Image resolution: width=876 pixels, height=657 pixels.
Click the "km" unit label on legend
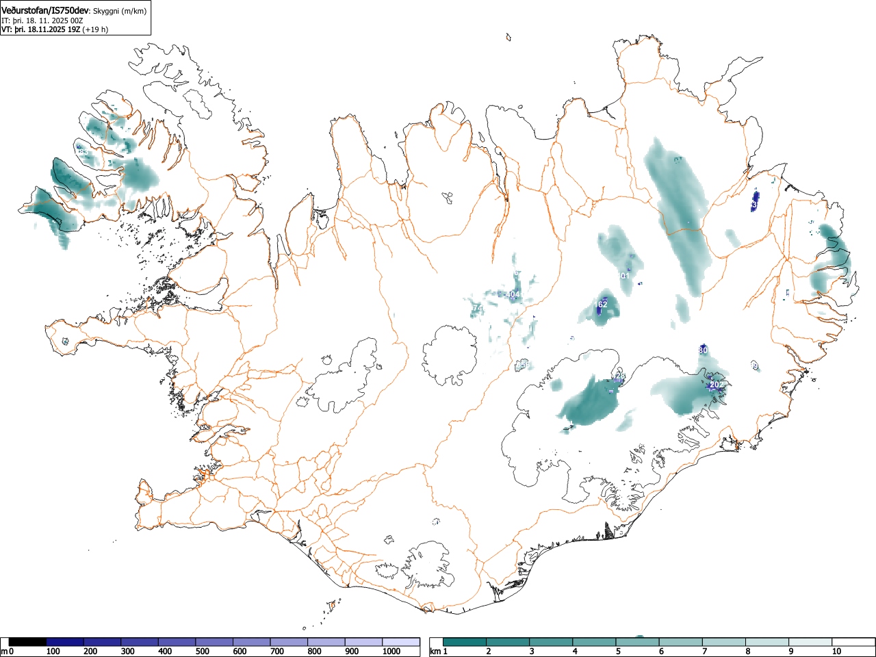435,652
